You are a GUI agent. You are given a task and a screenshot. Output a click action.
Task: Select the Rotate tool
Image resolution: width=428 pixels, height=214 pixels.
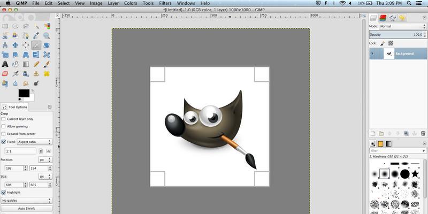47,45
